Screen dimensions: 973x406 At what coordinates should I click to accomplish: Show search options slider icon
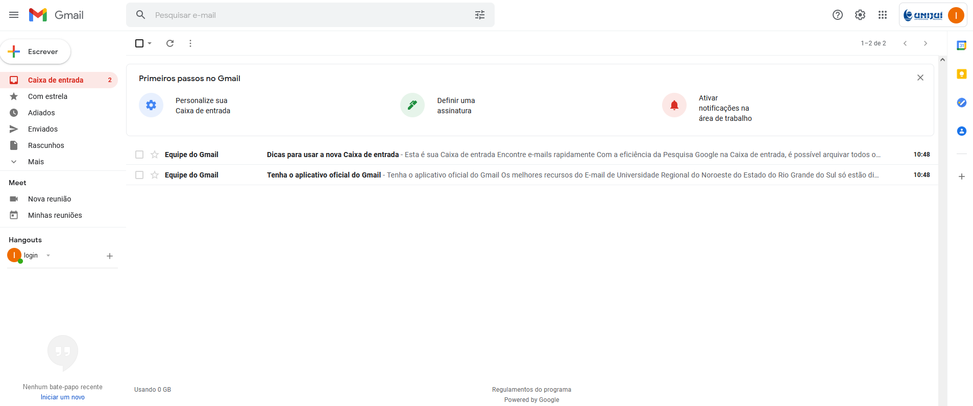tap(480, 15)
